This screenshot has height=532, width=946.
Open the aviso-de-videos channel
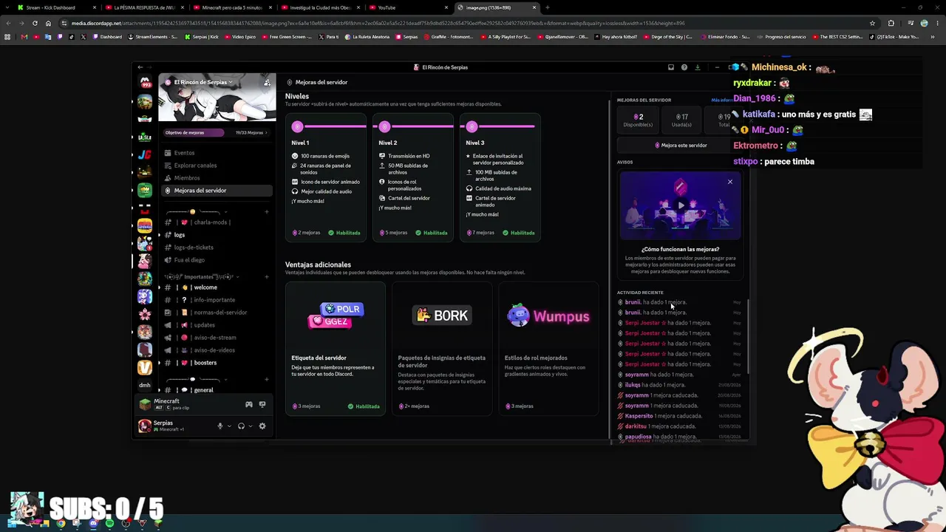[217, 350]
